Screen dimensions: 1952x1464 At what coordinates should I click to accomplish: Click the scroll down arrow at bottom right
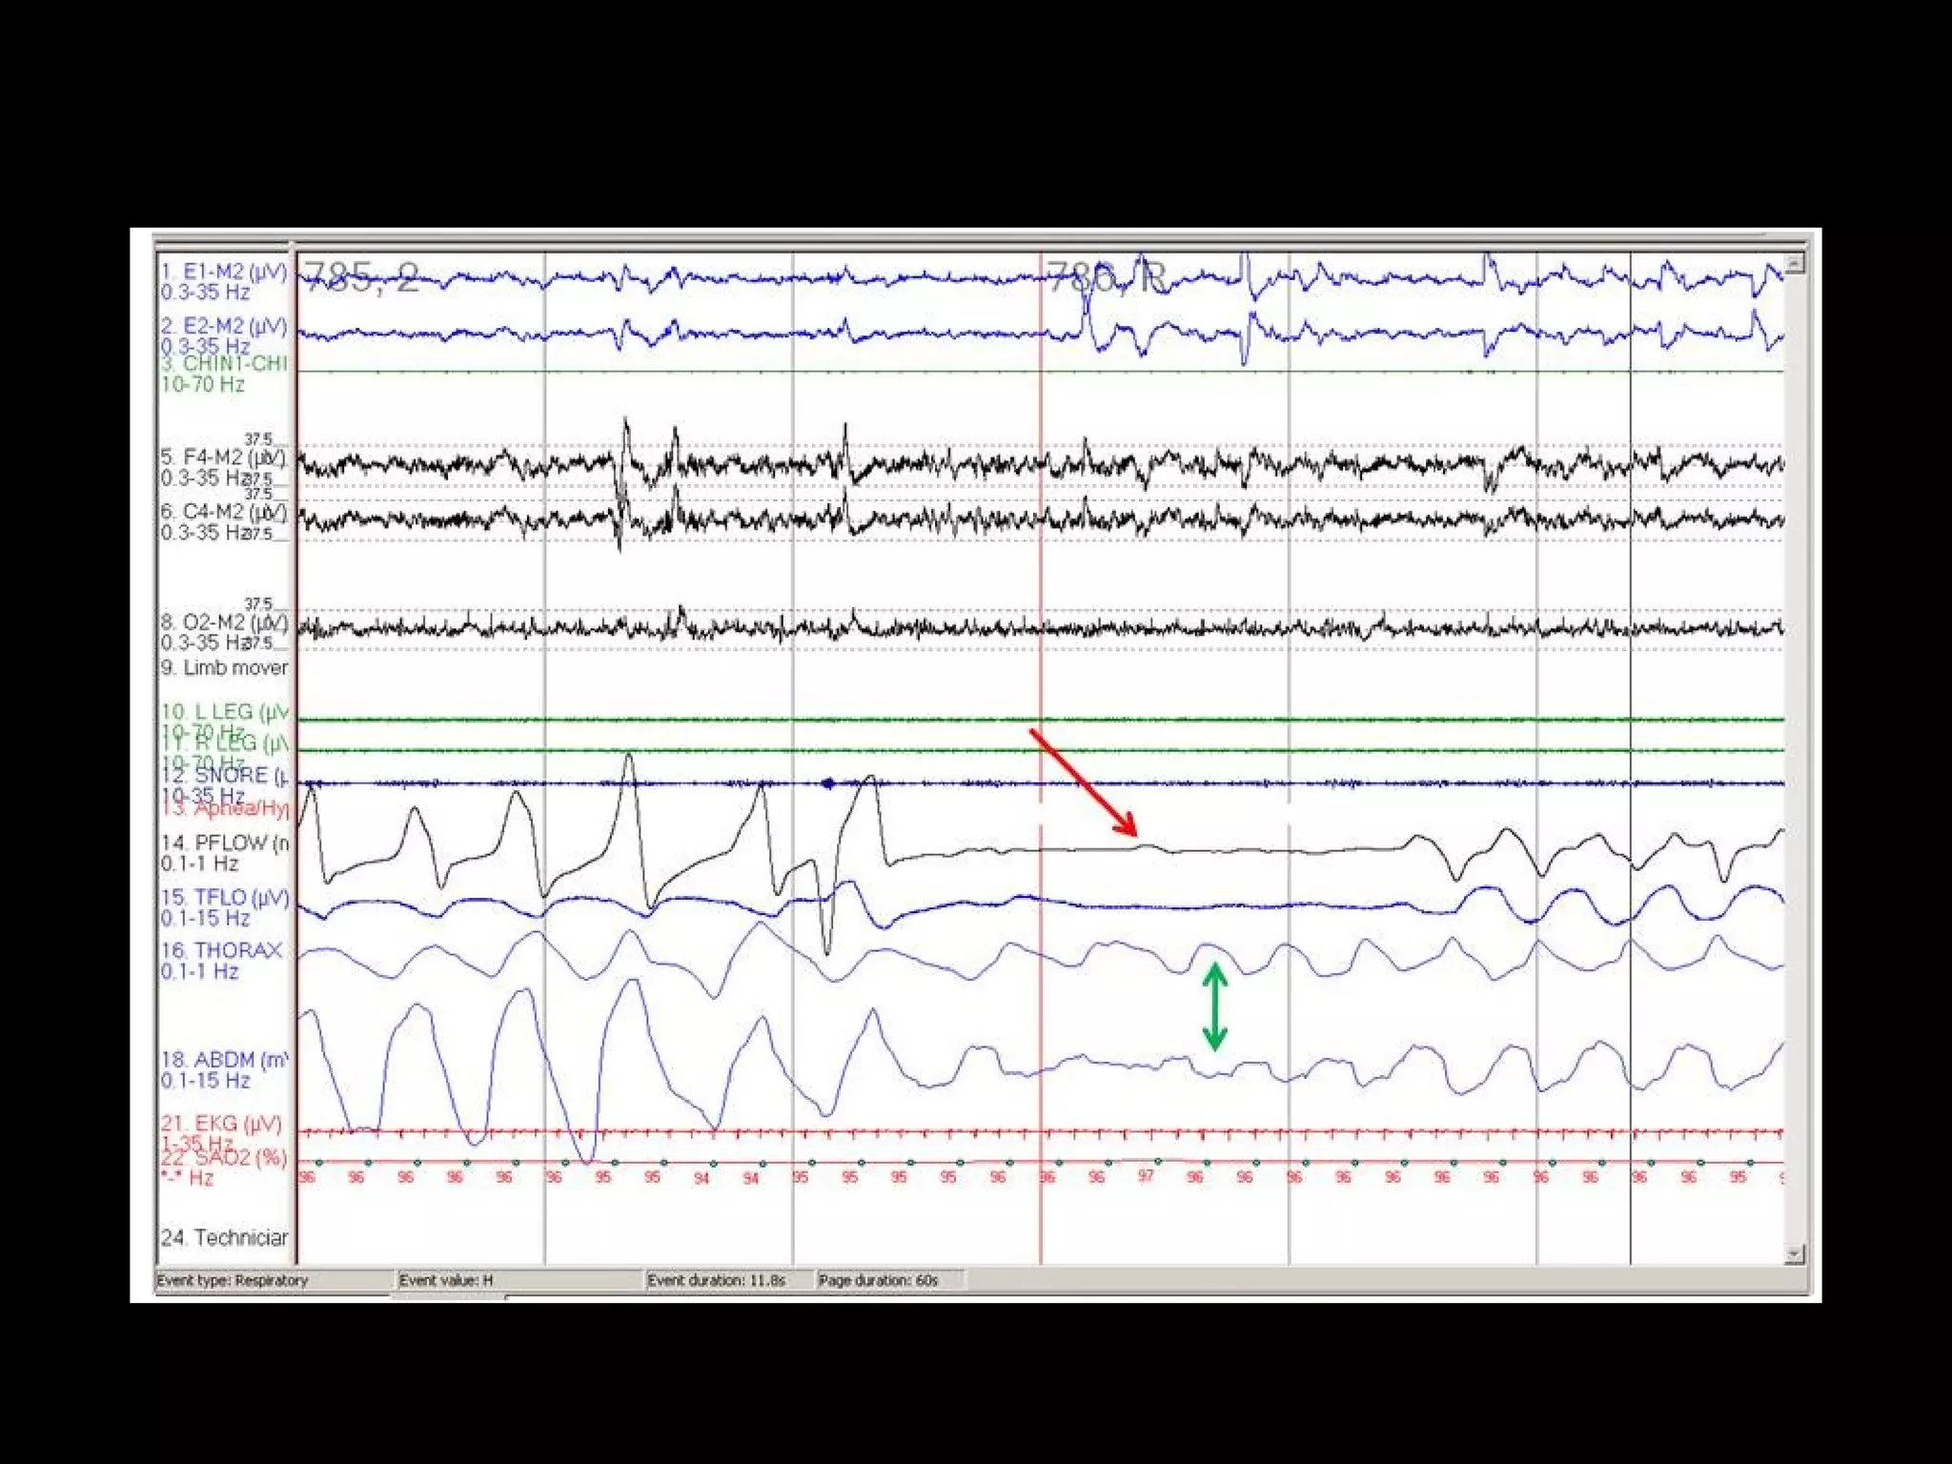(1794, 1253)
